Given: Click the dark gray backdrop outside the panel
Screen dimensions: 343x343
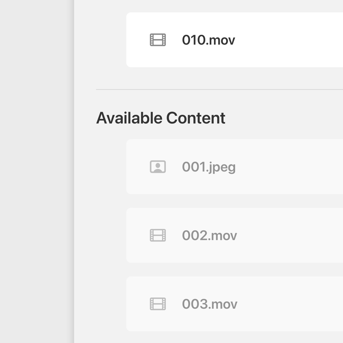Looking at the screenshot, I should point(36,171).
